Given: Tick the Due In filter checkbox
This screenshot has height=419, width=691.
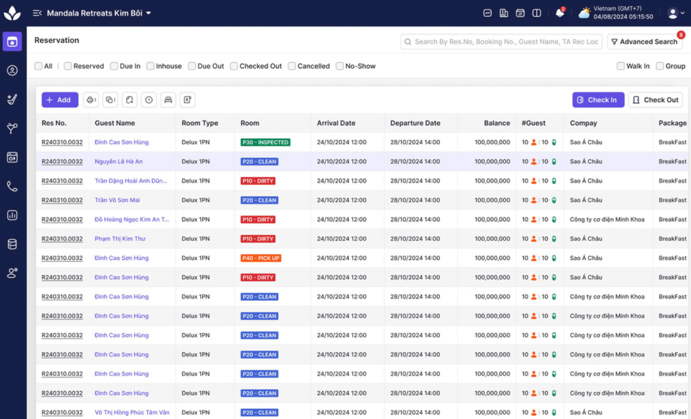Looking at the screenshot, I should [114, 66].
